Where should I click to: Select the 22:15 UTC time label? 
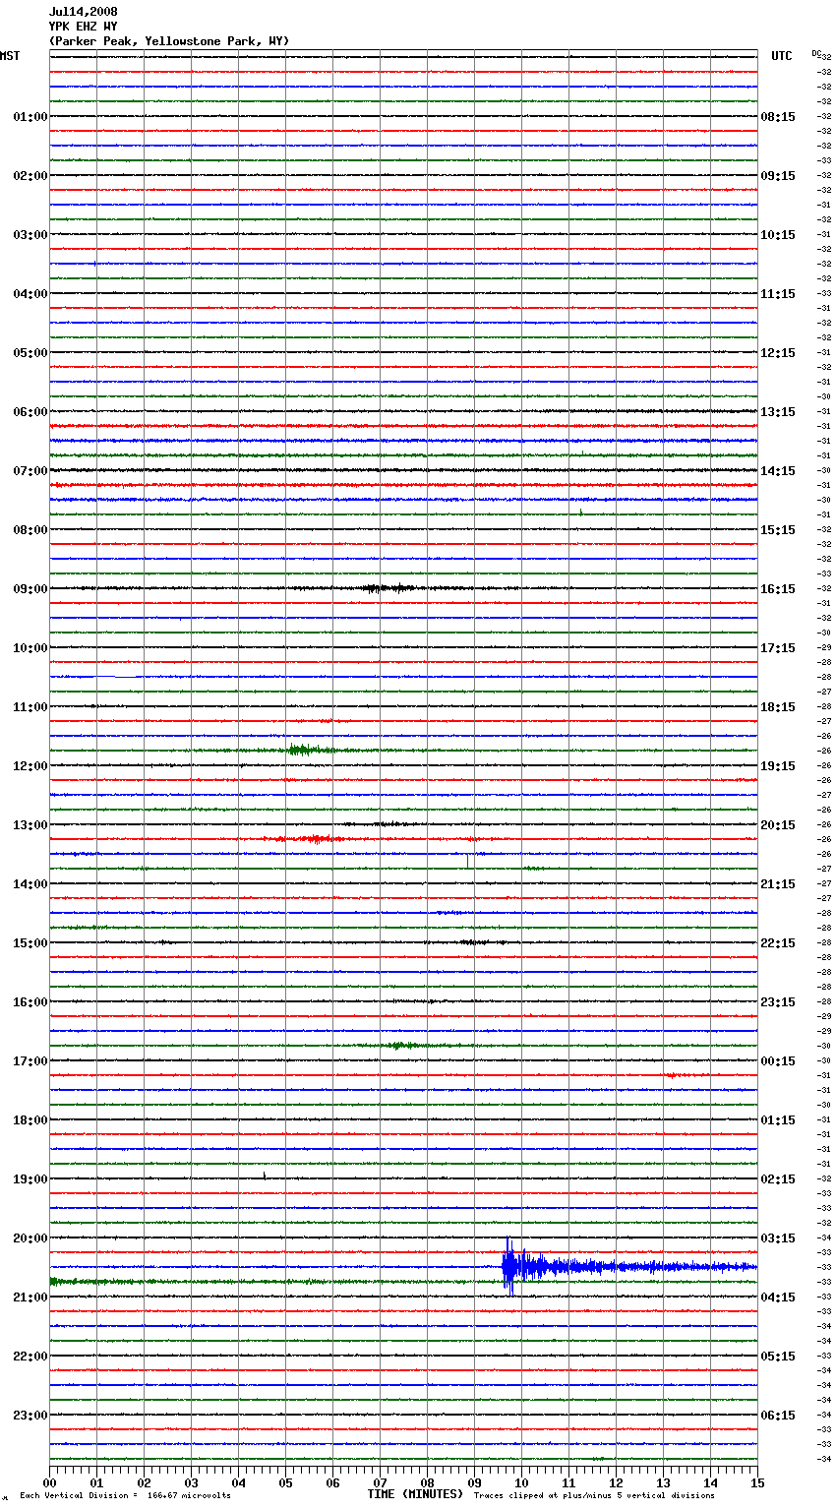coord(778,943)
